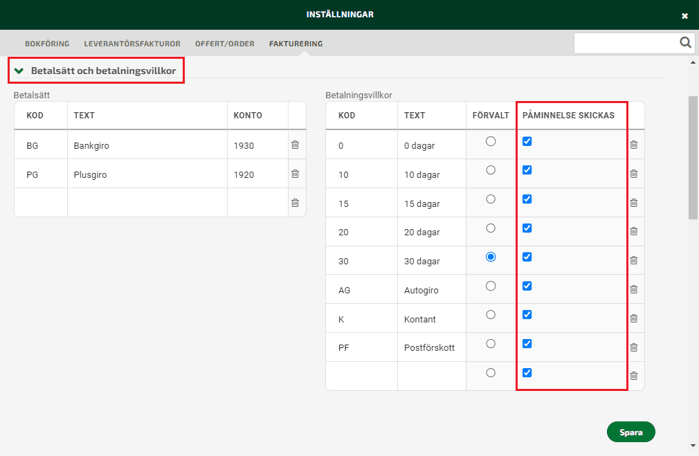
Task: Delete the 30 dagar payment term
Action: pyautogui.click(x=634, y=260)
